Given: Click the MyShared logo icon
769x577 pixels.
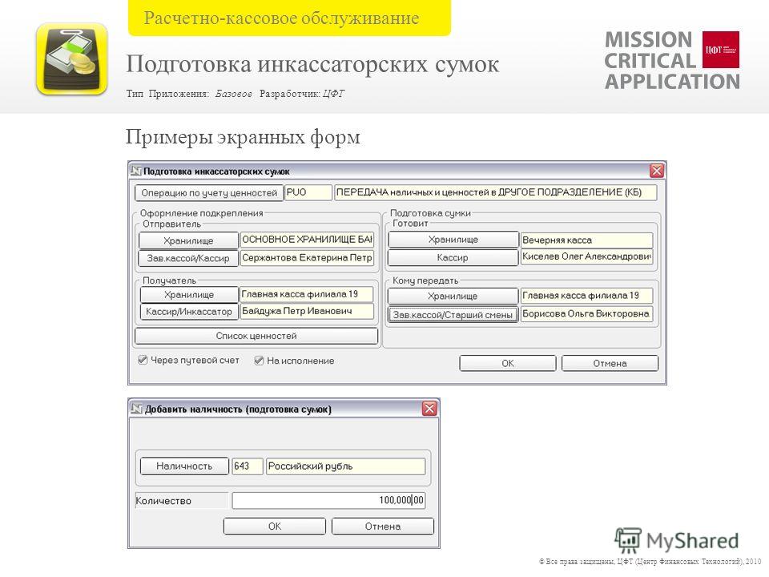Looking at the screenshot, I should coord(628,540).
